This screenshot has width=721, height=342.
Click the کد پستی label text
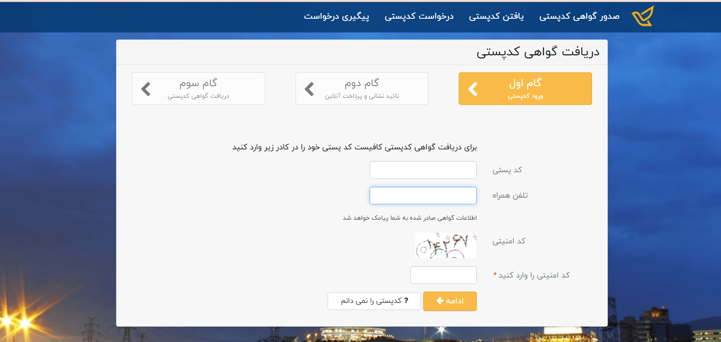point(507,170)
